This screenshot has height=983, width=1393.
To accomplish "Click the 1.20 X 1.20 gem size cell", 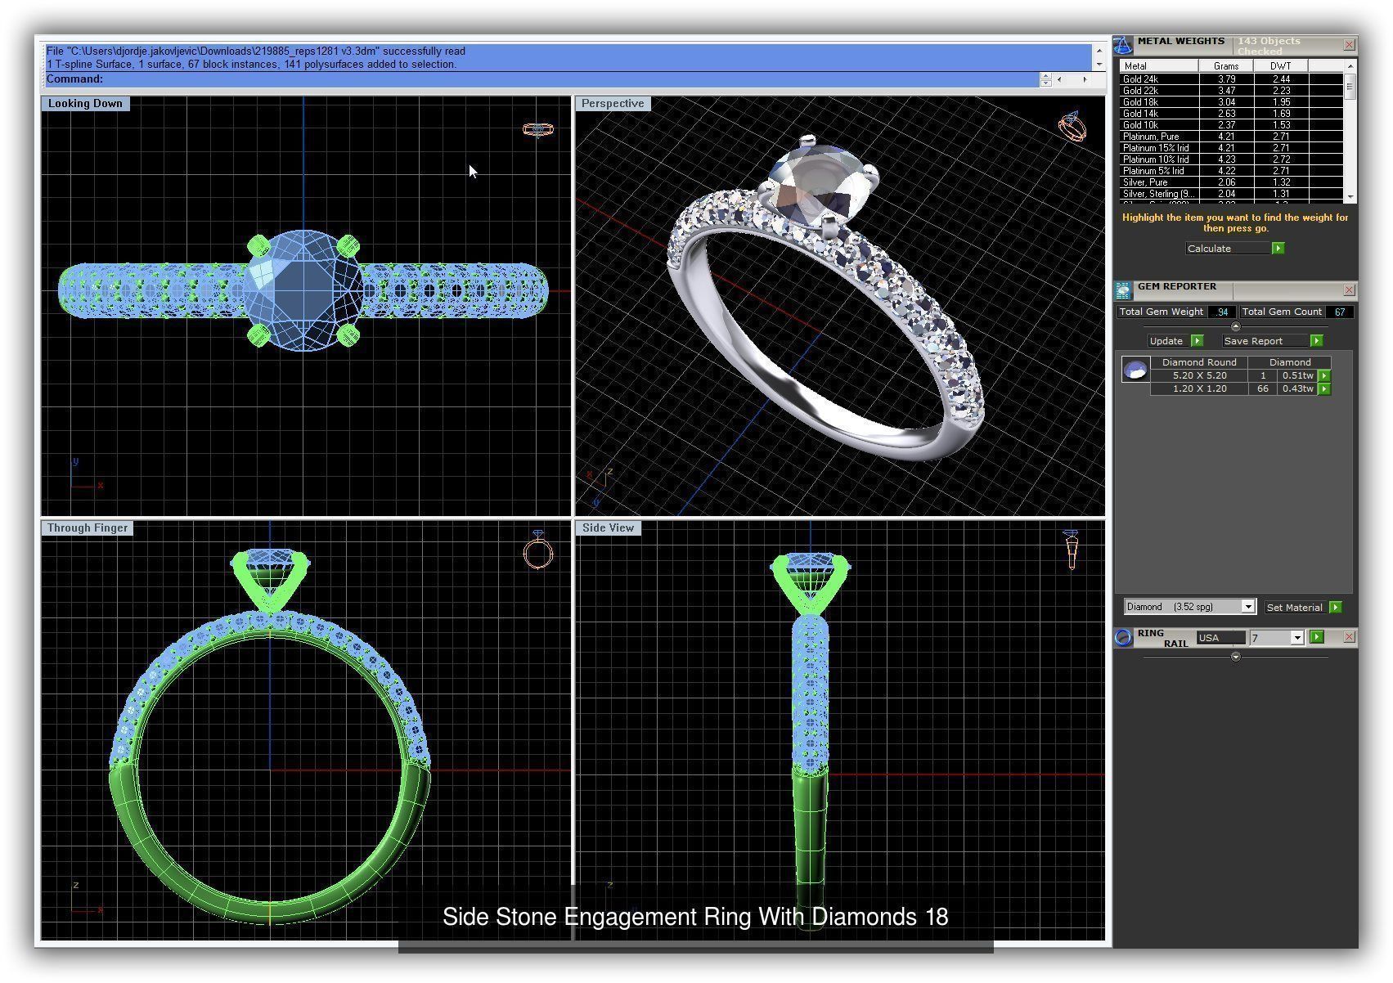I will click(x=1199, y=389).
